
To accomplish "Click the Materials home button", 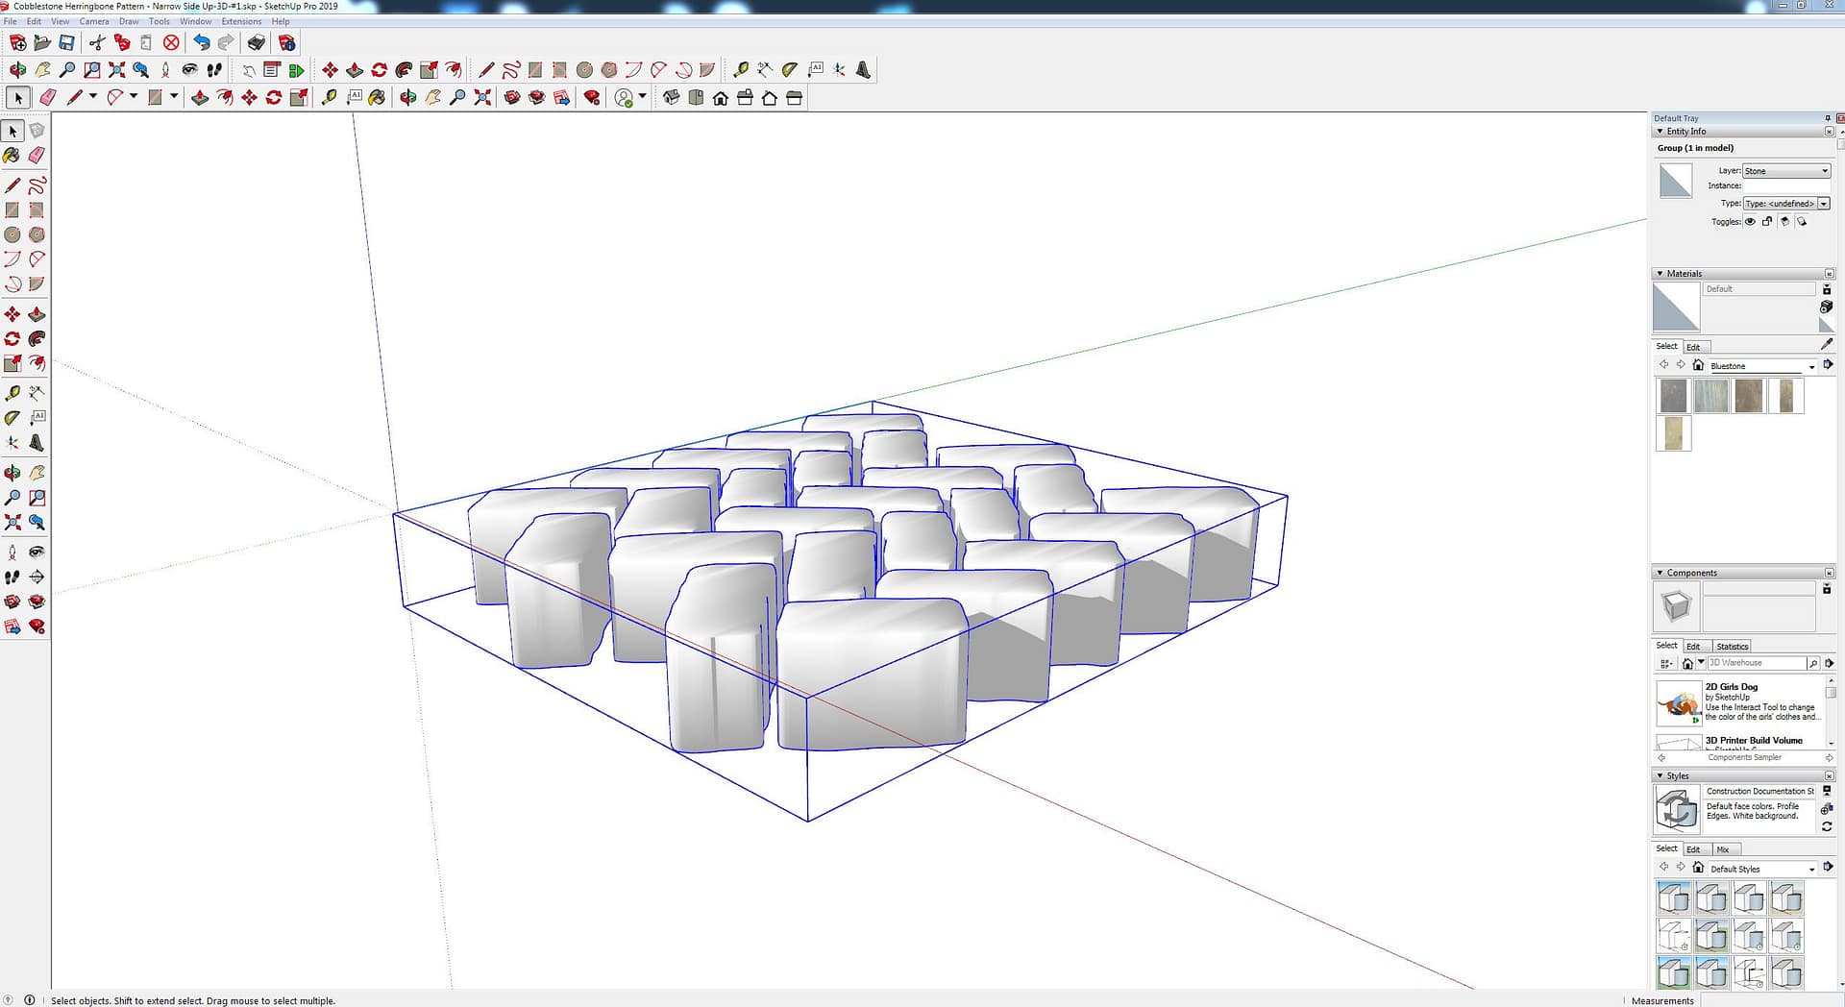I will pos(1698,365).
